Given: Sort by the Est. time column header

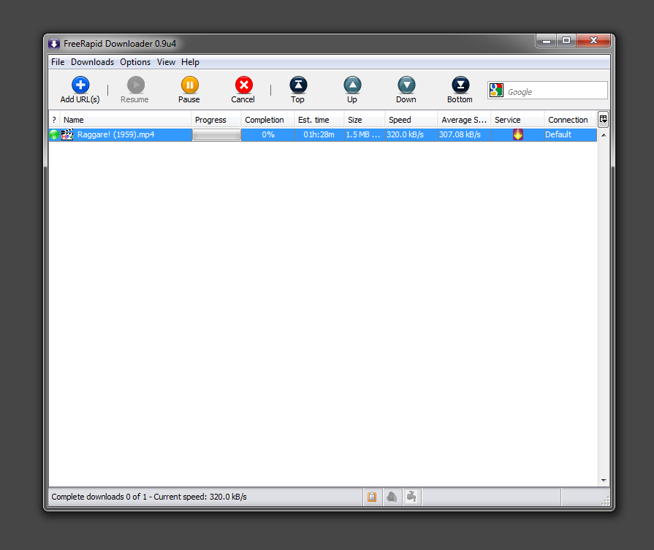Looking at the screenshot, I should 319,120.
